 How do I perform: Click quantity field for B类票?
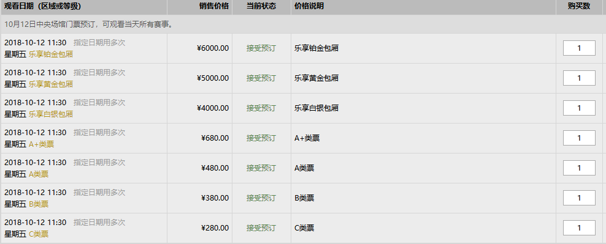coord(579,198)
